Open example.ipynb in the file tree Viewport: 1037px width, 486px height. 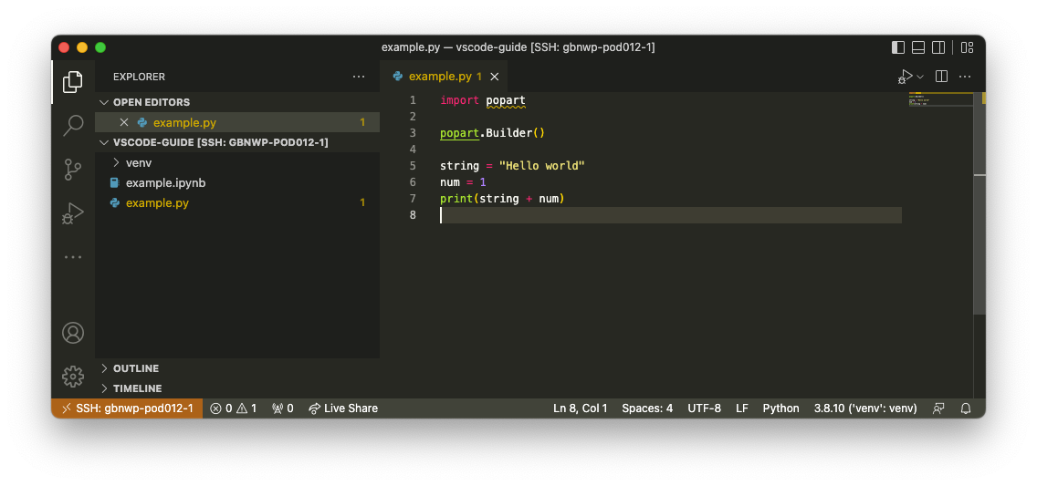(165, 182)
